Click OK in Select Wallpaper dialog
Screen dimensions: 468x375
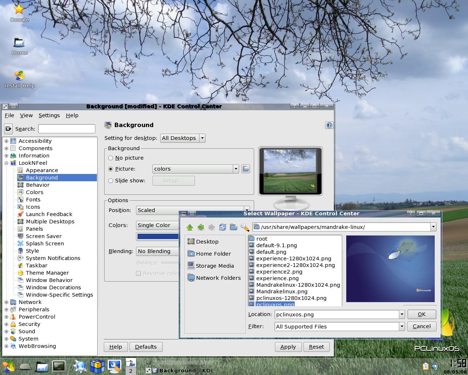422,314
